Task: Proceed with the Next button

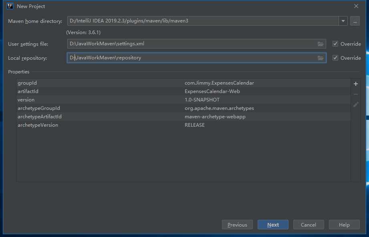Action: point(273,225)
